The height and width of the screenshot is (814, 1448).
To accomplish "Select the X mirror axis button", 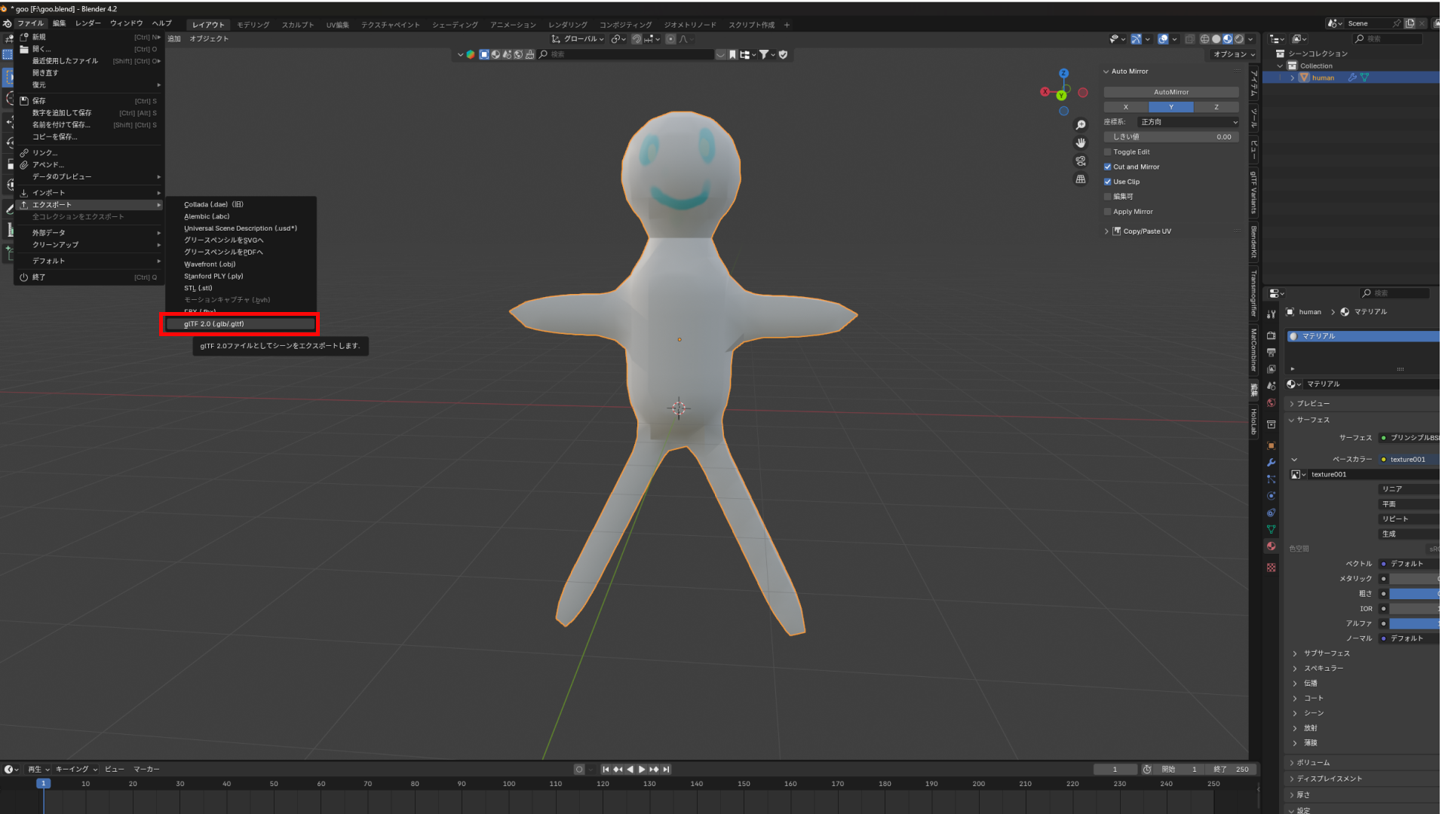I will pyautogui.click(x=1126, y=107).
